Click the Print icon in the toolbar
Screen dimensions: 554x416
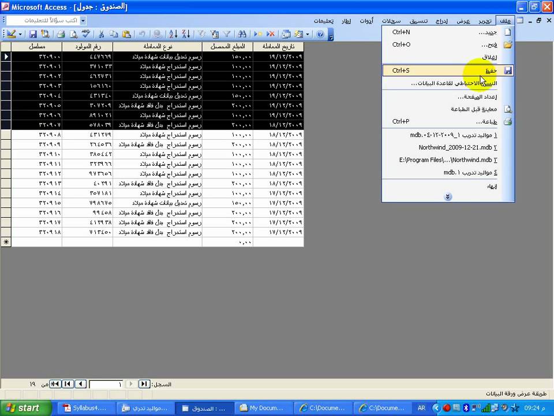[x=61, y=34]
